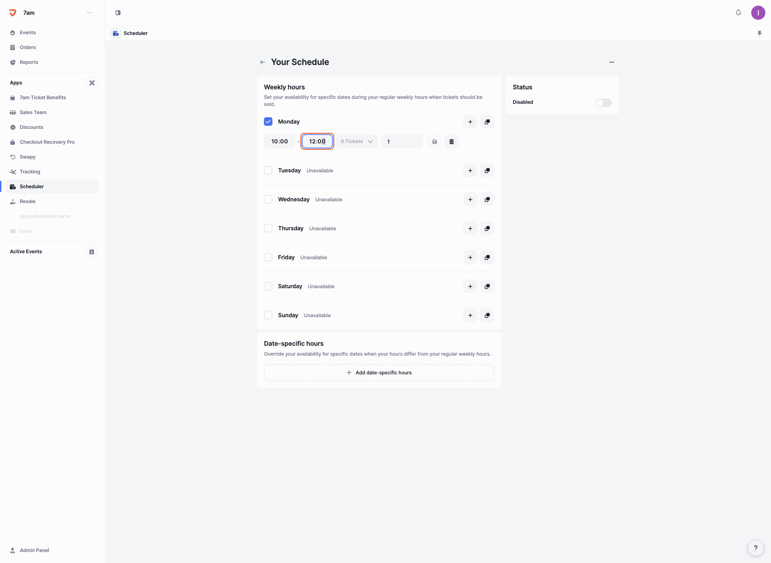Collapse the sidebar panel icon
The image size is (771, 563).
coord(118,13)
